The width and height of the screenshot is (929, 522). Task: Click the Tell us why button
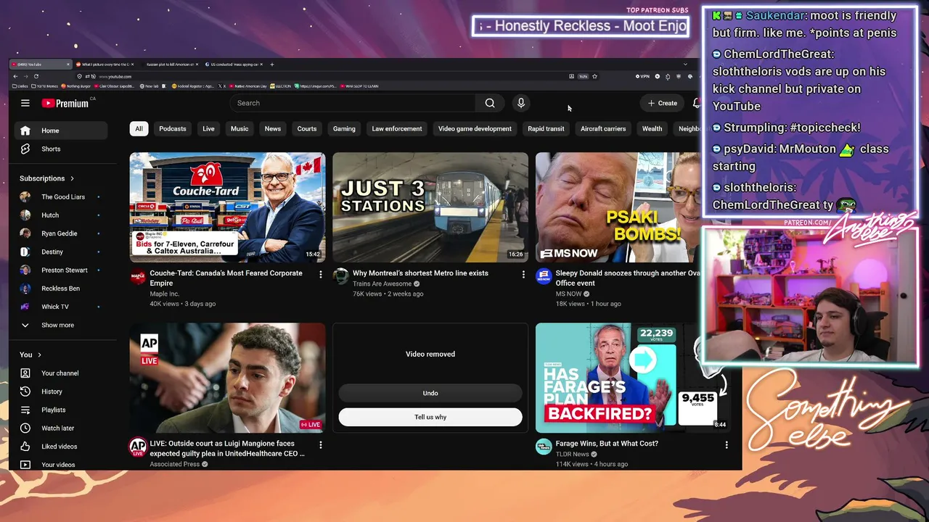pyautogui.click(x=430, y=417)
